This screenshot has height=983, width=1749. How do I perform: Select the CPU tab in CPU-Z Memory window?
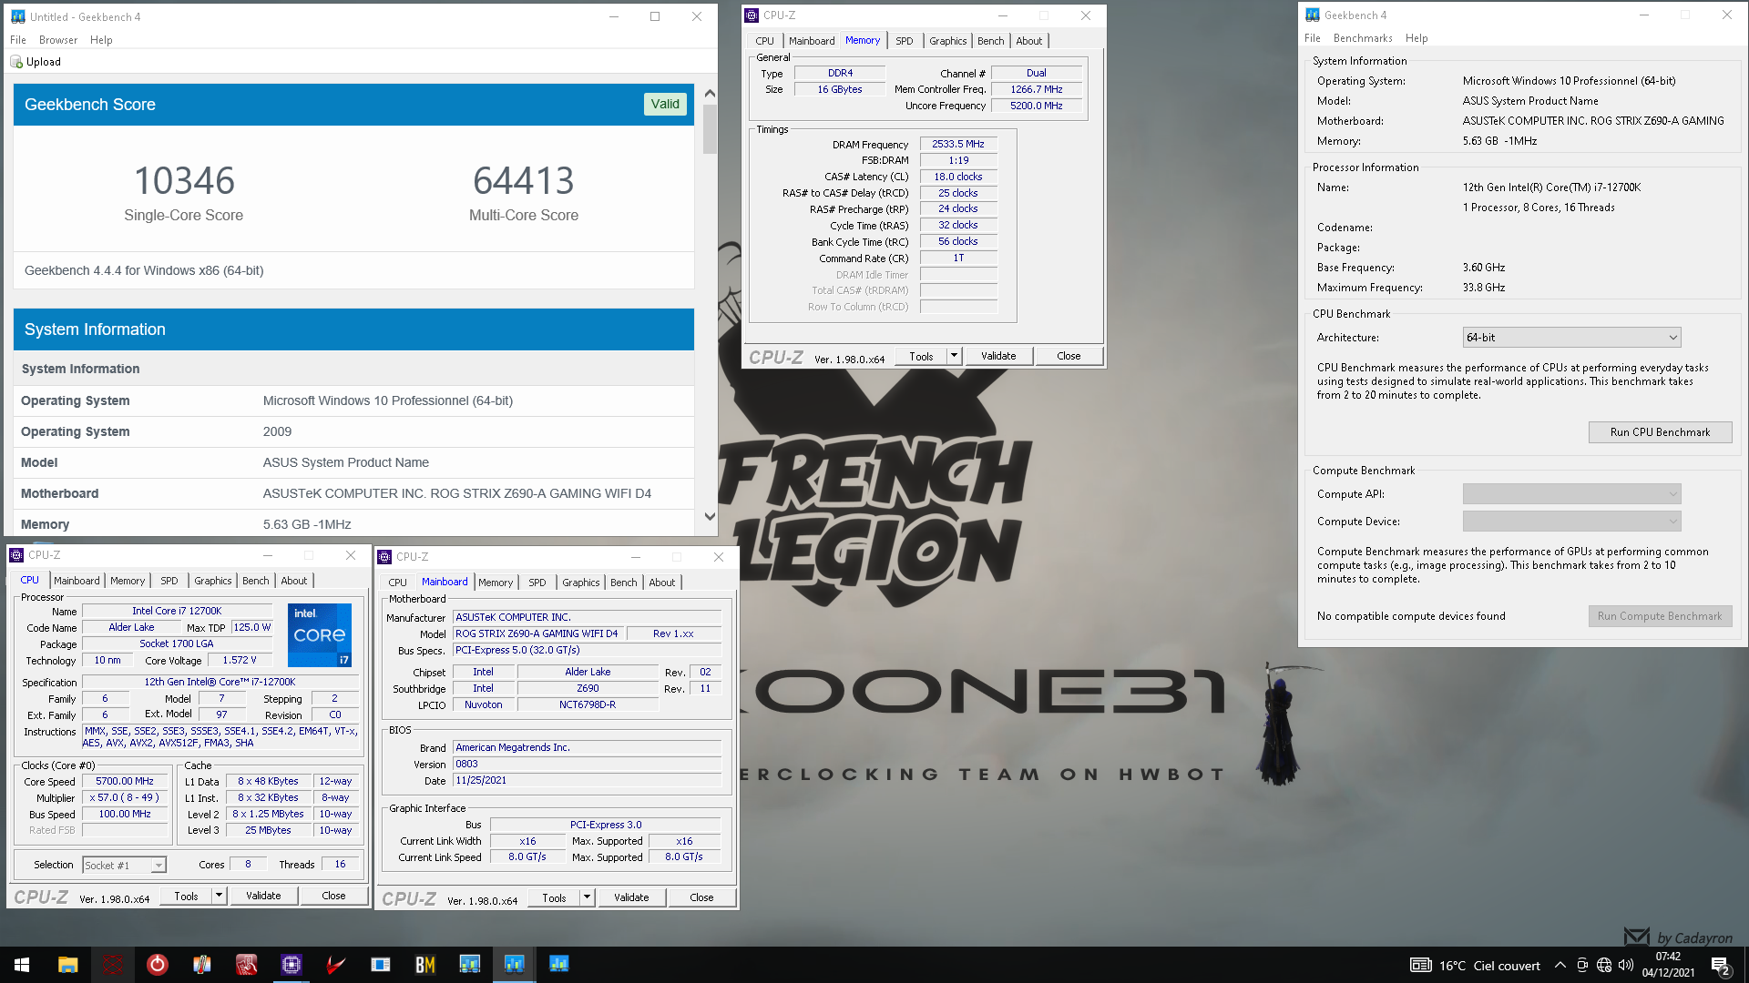coord(764,41)
